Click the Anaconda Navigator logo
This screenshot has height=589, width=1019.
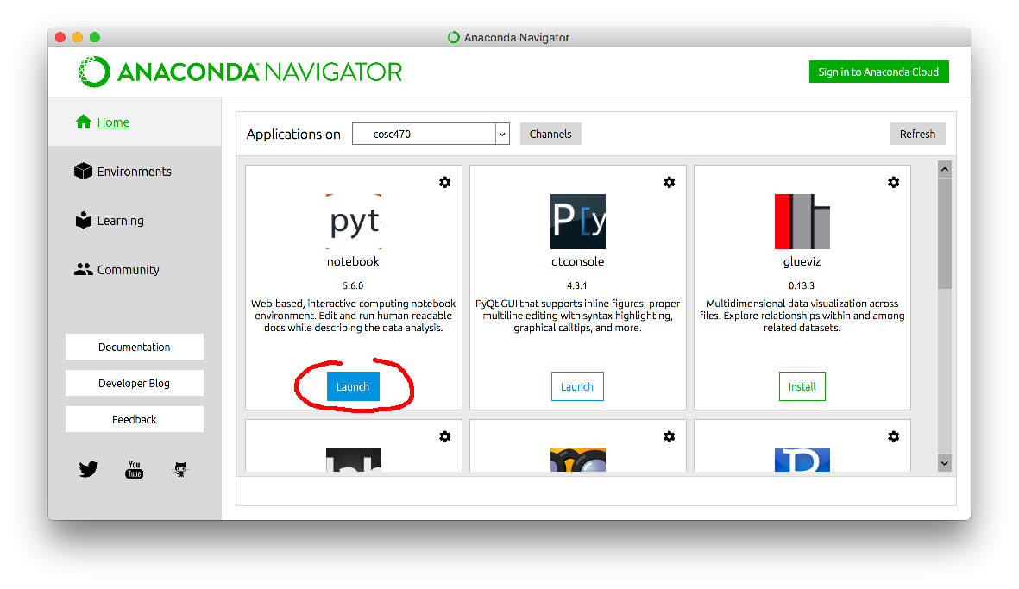point(240,72)
